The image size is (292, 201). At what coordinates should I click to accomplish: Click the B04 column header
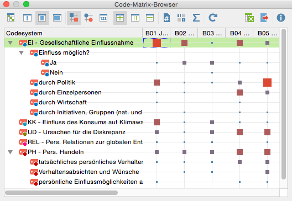pos(239,33)
